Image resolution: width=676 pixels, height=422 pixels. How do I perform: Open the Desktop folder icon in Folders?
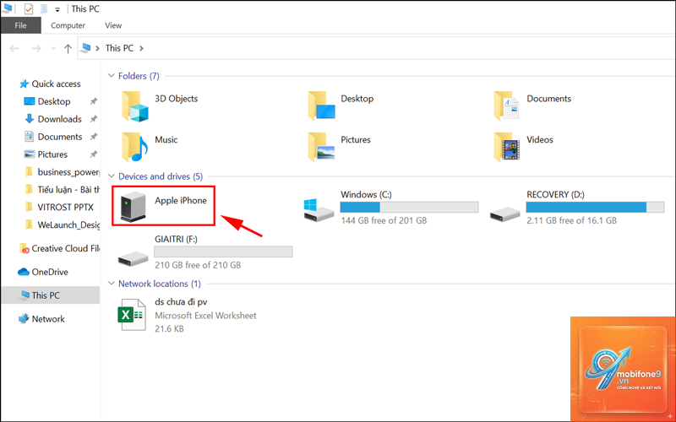point(321,106)
